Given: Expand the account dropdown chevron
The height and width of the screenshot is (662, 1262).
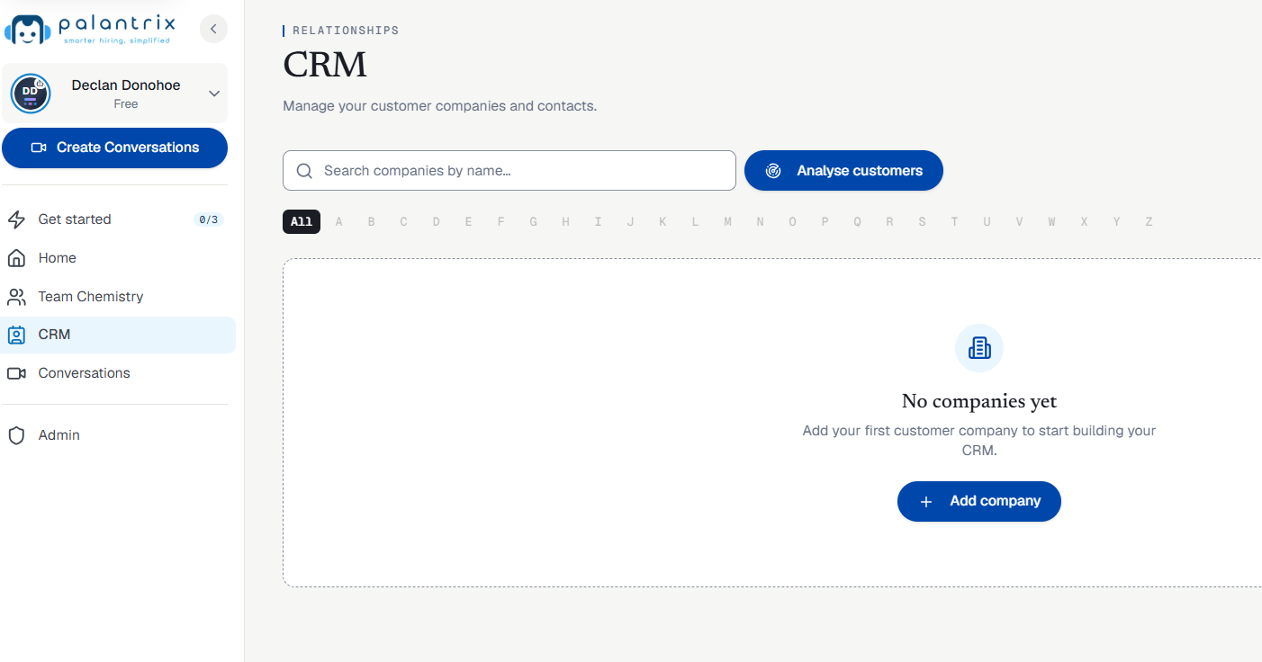Looking at the screenshot, I should pyautogui.click(x=214, y=94).
